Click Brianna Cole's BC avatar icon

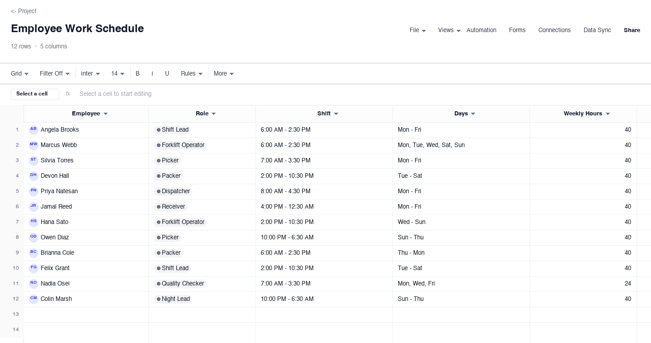(33, 253)
